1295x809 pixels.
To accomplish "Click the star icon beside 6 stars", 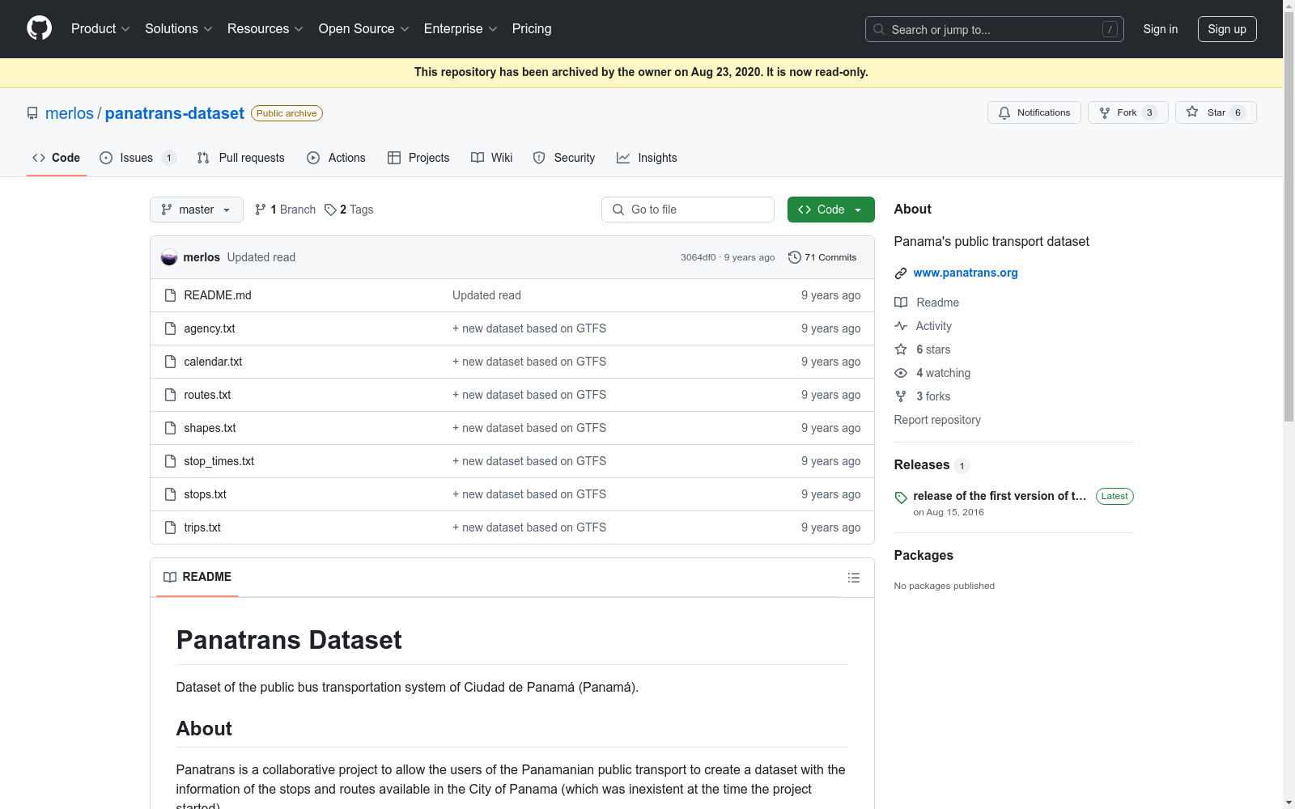I will click(901, 349).
